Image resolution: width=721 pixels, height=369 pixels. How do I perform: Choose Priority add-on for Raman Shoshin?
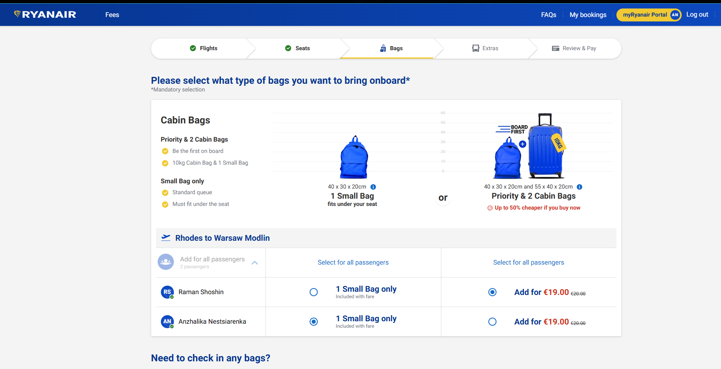[x=492, y=292]
